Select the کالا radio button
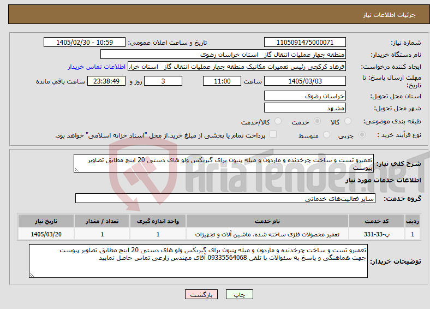 348,121
